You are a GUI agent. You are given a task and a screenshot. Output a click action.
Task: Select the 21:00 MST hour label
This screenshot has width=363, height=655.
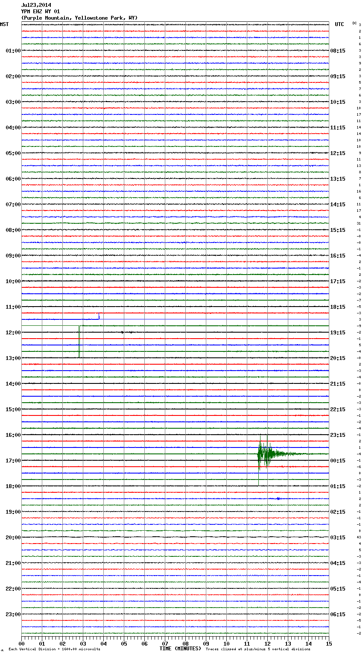(x=13, y=563)
